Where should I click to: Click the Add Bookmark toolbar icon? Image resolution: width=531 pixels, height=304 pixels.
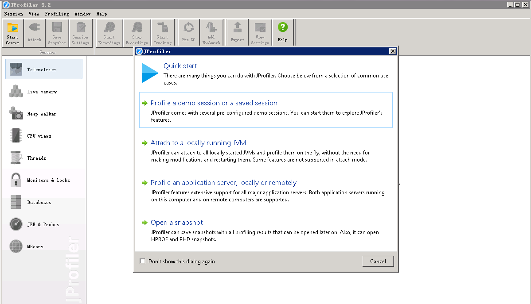pyautogui.click(x=211, y=33)
